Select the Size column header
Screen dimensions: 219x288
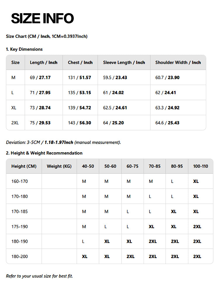click(x=15, y=62)
